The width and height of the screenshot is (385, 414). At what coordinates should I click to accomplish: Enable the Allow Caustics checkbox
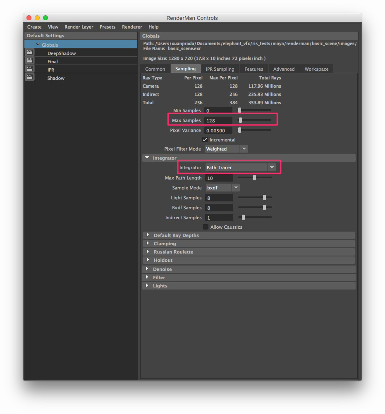206,227
